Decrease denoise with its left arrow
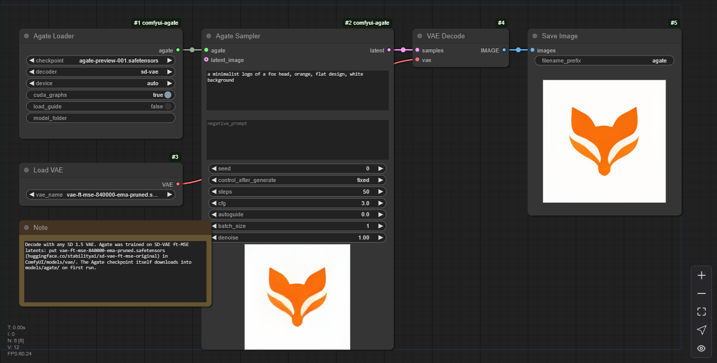The image size is (717, 363). tap(214, 237)
